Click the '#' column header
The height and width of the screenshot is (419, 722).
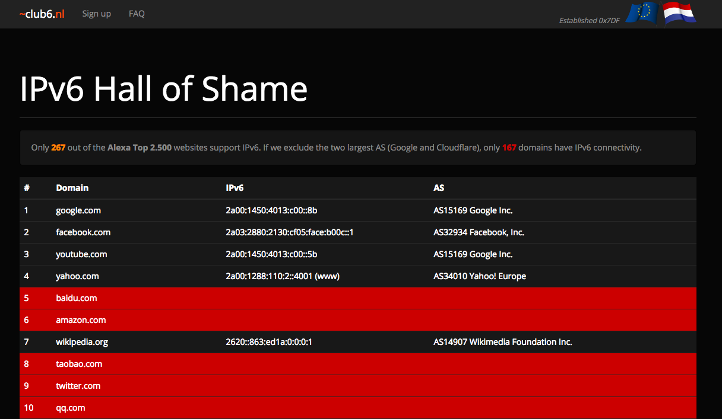tap(27, 188)
